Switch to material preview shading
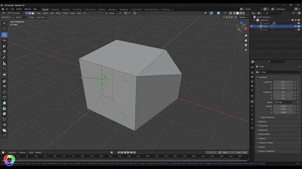The width and height of the screenshot is (302, 169). point(241,13)
